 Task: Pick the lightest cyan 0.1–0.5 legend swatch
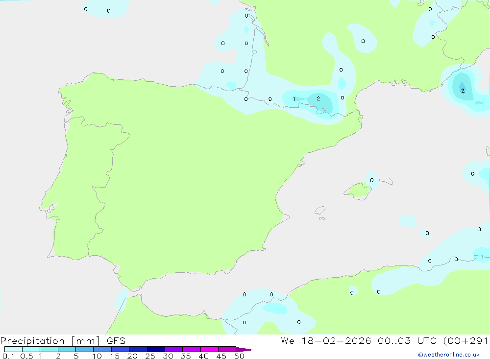coord(13,349)
